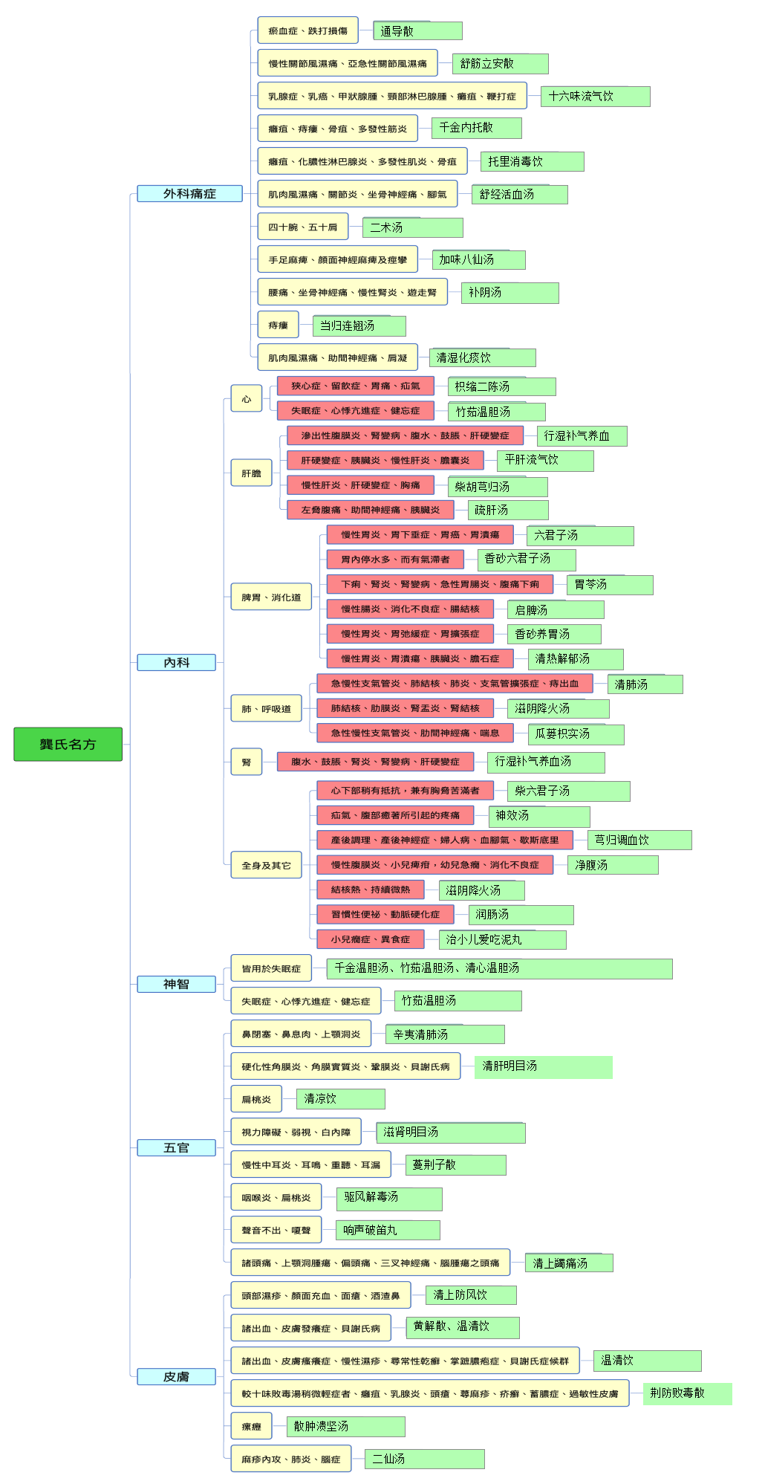The height and width of the screenshot is (1484, 765).
Task: Select the 神效汤 formula node
Action: [539, 816]
